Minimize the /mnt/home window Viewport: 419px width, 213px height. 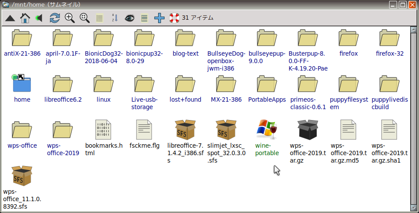coord(393,4)
